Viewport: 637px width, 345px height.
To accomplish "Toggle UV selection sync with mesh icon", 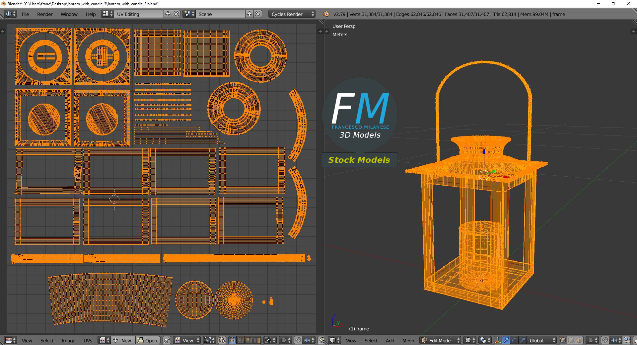I will click(x=222, y=340).
